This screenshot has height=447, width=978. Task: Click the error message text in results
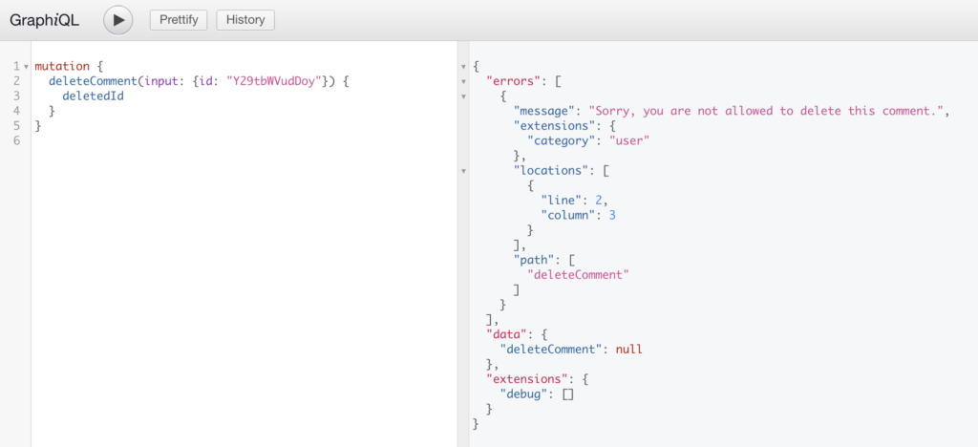pos(764,111)
